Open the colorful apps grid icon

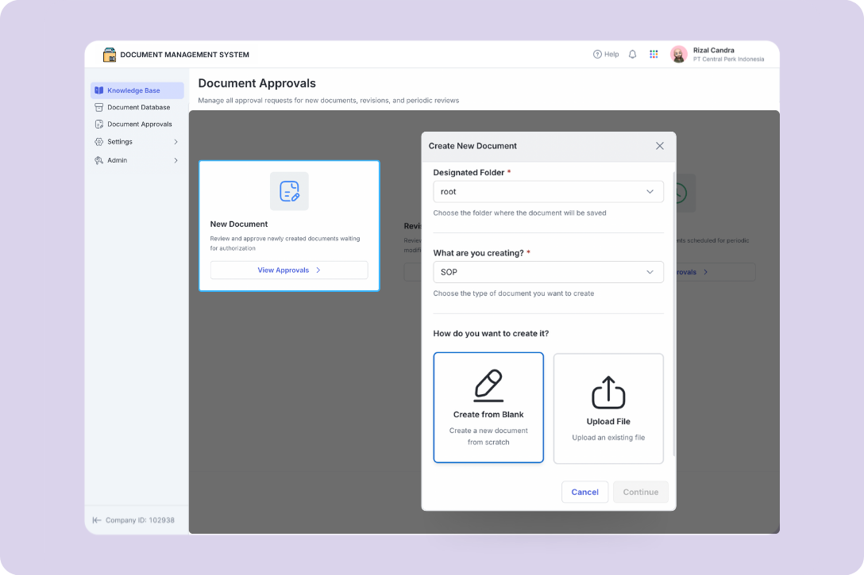pyautogui.click(x=654, y=55)
